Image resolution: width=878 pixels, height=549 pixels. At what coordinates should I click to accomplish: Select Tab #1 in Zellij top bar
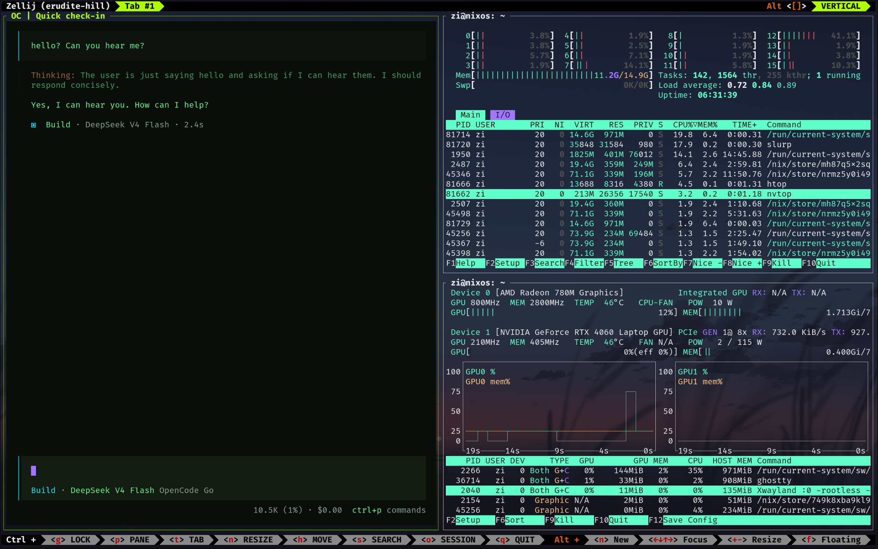click(x=140, y=6)
